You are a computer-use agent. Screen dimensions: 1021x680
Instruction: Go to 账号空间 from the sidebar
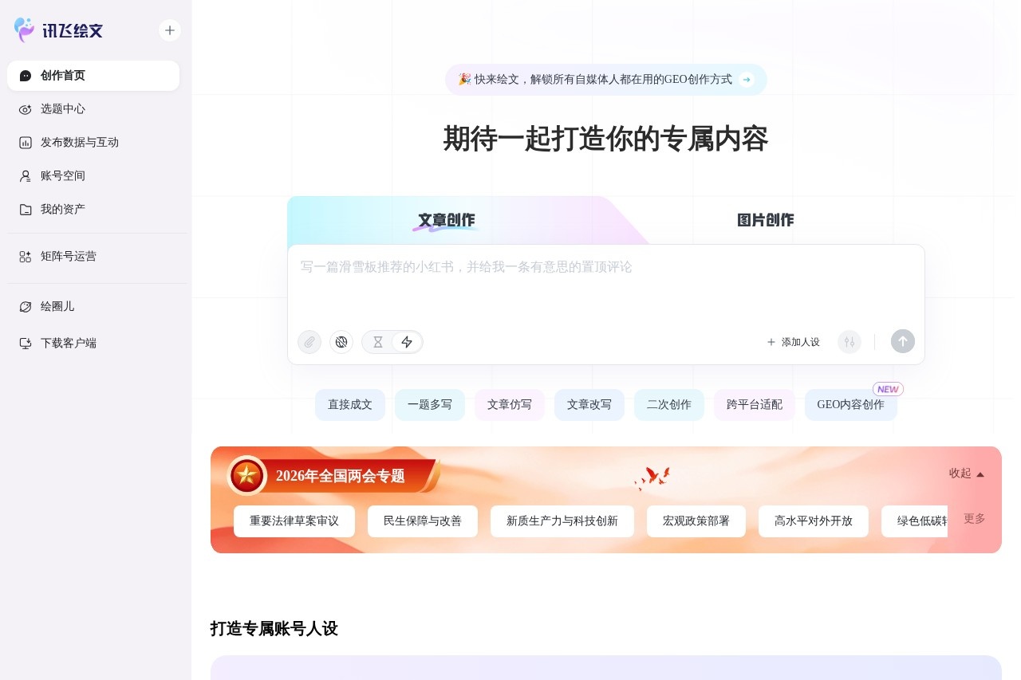(62, 175)
